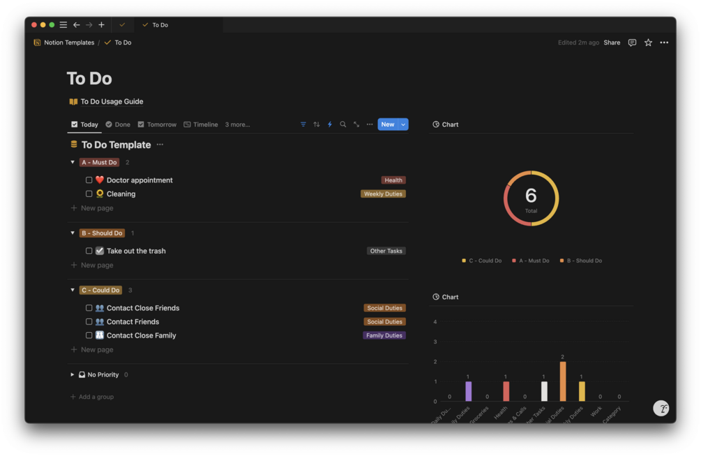Click the B - Should Do legend swatch

pyautogui.click(x=562, y=260)
